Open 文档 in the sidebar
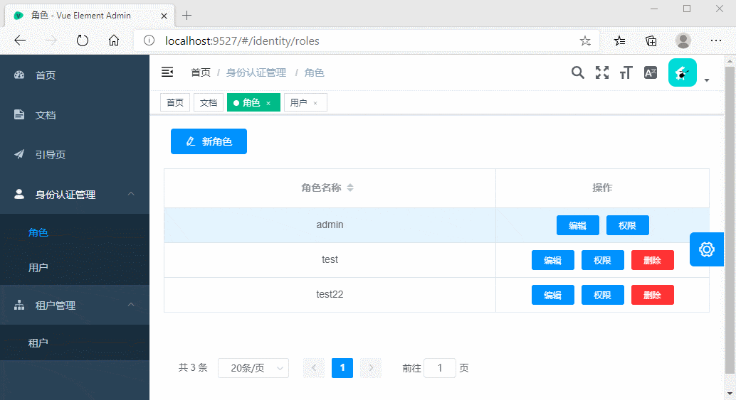This screenshot has width=736, height=400. 75,115
